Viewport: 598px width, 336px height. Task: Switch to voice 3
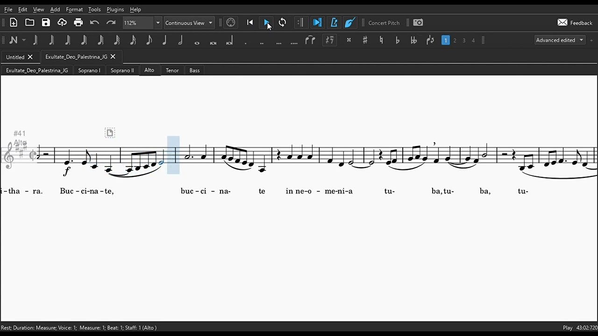tap(464, 41)
